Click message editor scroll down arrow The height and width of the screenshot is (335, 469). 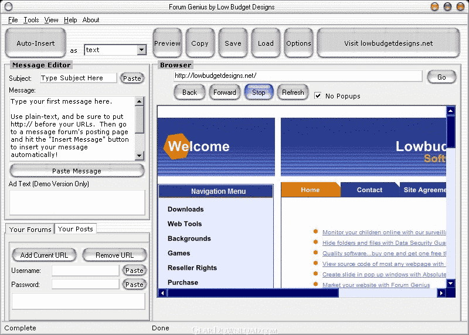(x=140, y=155)
